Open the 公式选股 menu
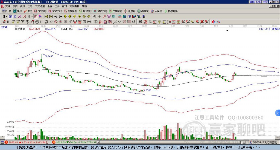280x150 pixels. coord(40,6)
